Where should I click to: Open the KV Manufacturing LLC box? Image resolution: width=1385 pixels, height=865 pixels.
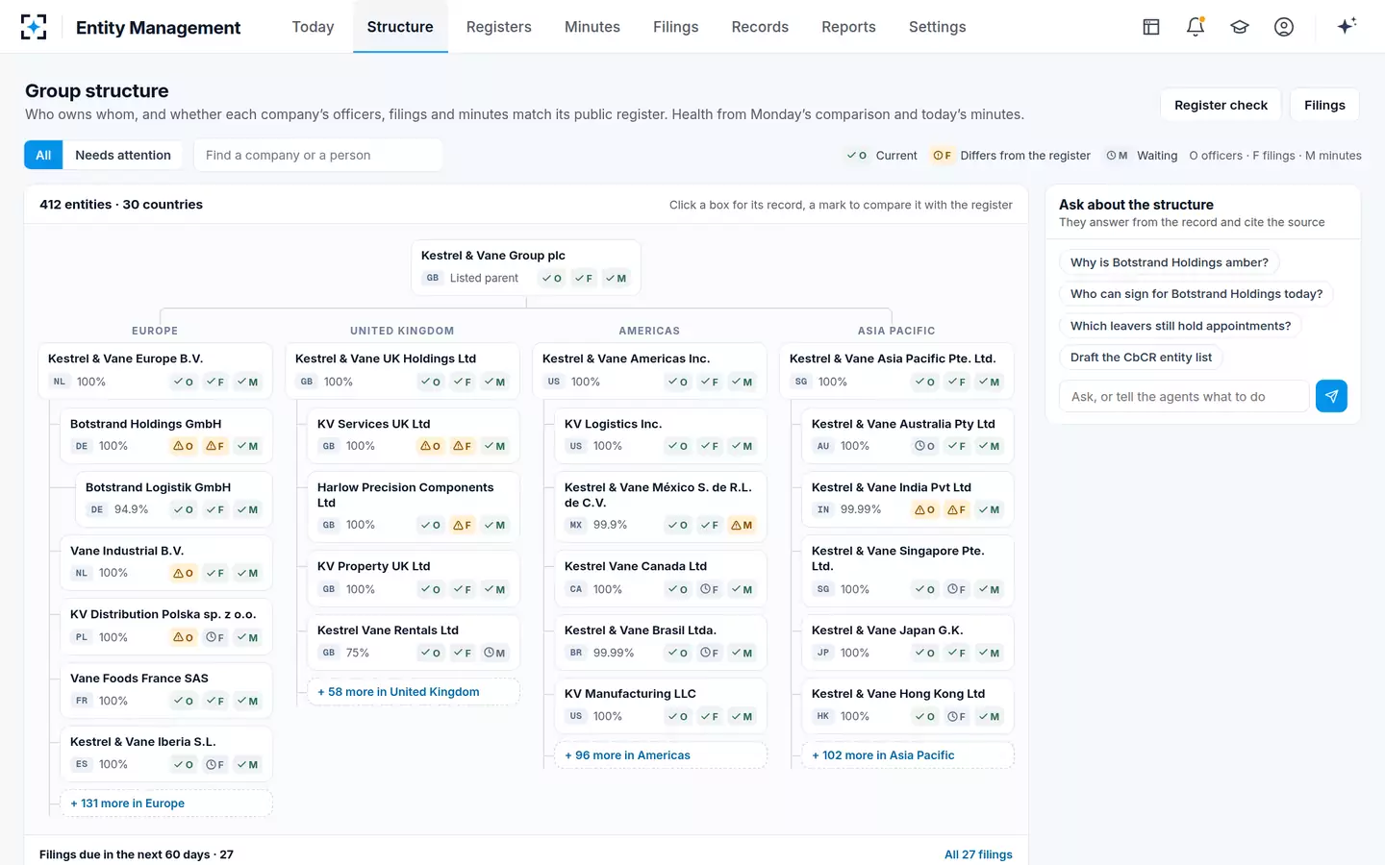click(661, 705)
